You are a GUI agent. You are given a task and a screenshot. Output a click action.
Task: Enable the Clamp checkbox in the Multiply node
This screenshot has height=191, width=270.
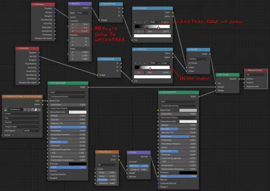189,63
